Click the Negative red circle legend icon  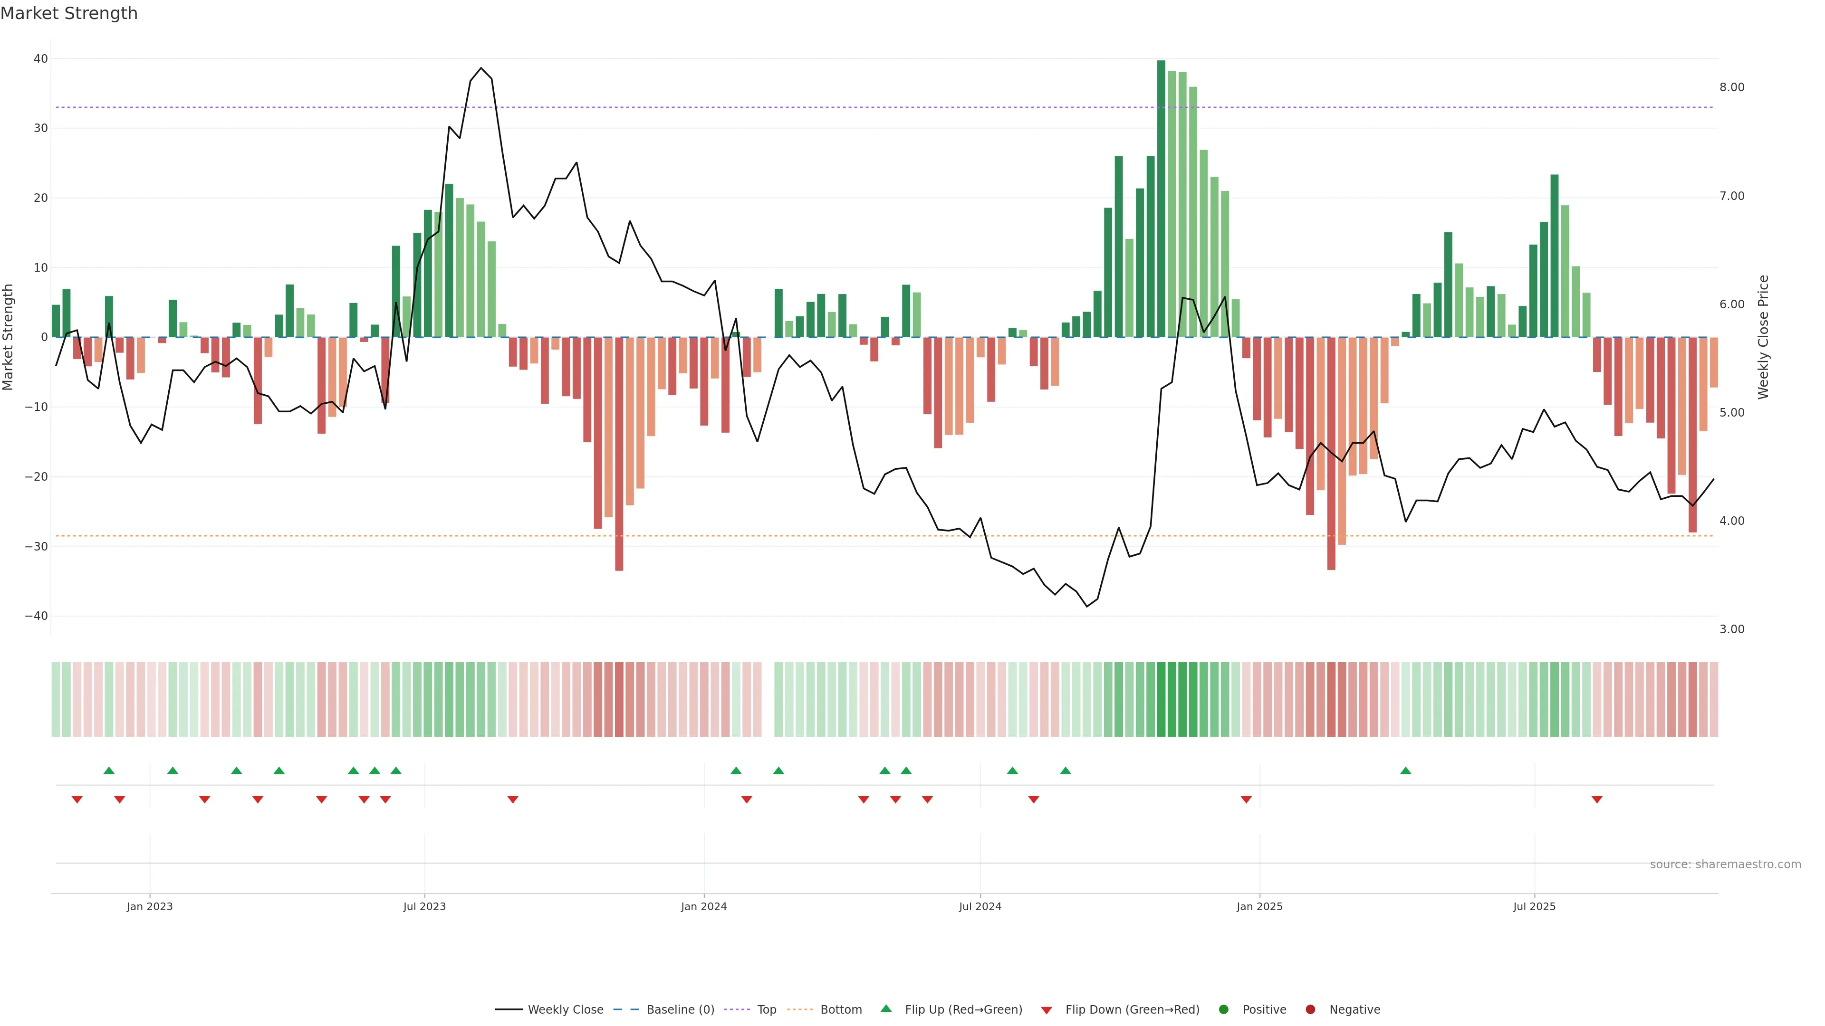tap(1310, 1010)
